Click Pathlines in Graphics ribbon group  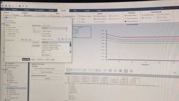click(28, 15)
